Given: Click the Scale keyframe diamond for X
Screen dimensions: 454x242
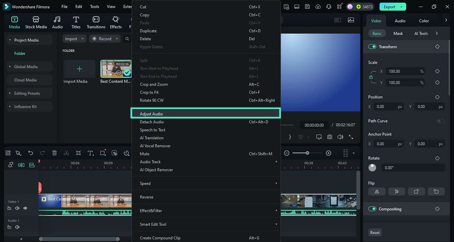Looking at the screenshot, I should (437, 71).
